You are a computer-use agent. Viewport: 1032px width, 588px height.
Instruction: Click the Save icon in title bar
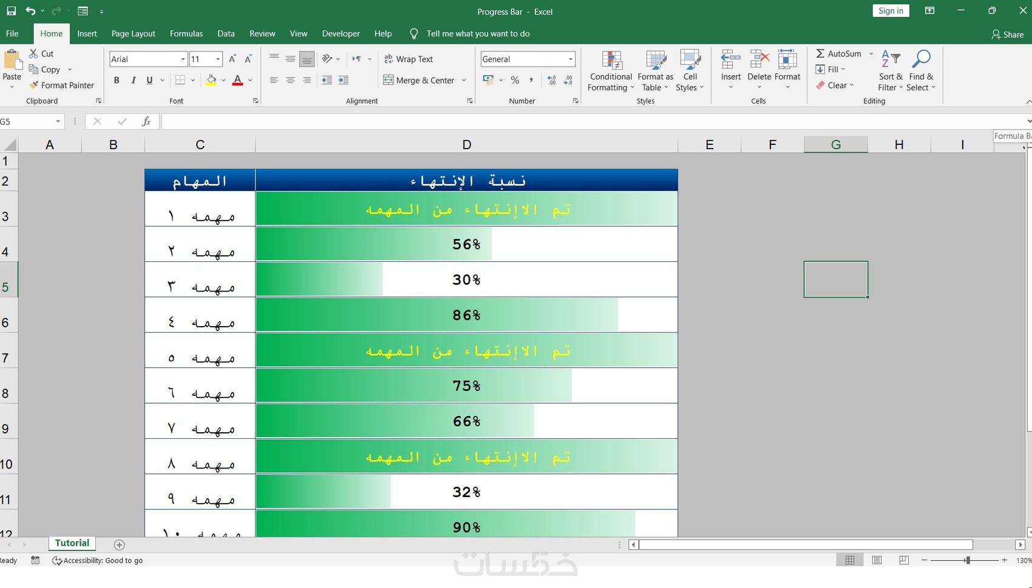coord(11,11)
